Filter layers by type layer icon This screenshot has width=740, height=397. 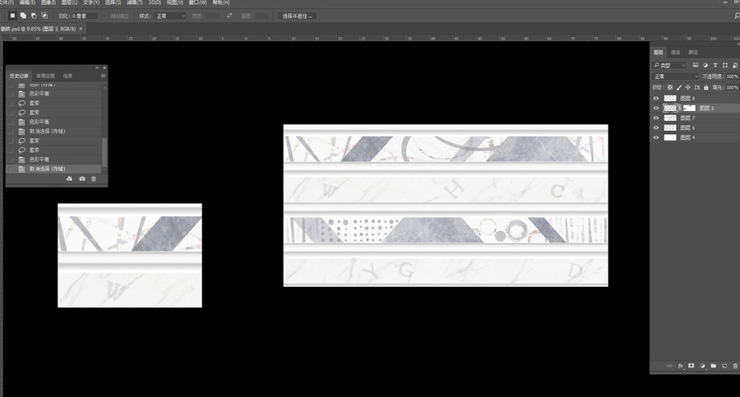[715, 65]
